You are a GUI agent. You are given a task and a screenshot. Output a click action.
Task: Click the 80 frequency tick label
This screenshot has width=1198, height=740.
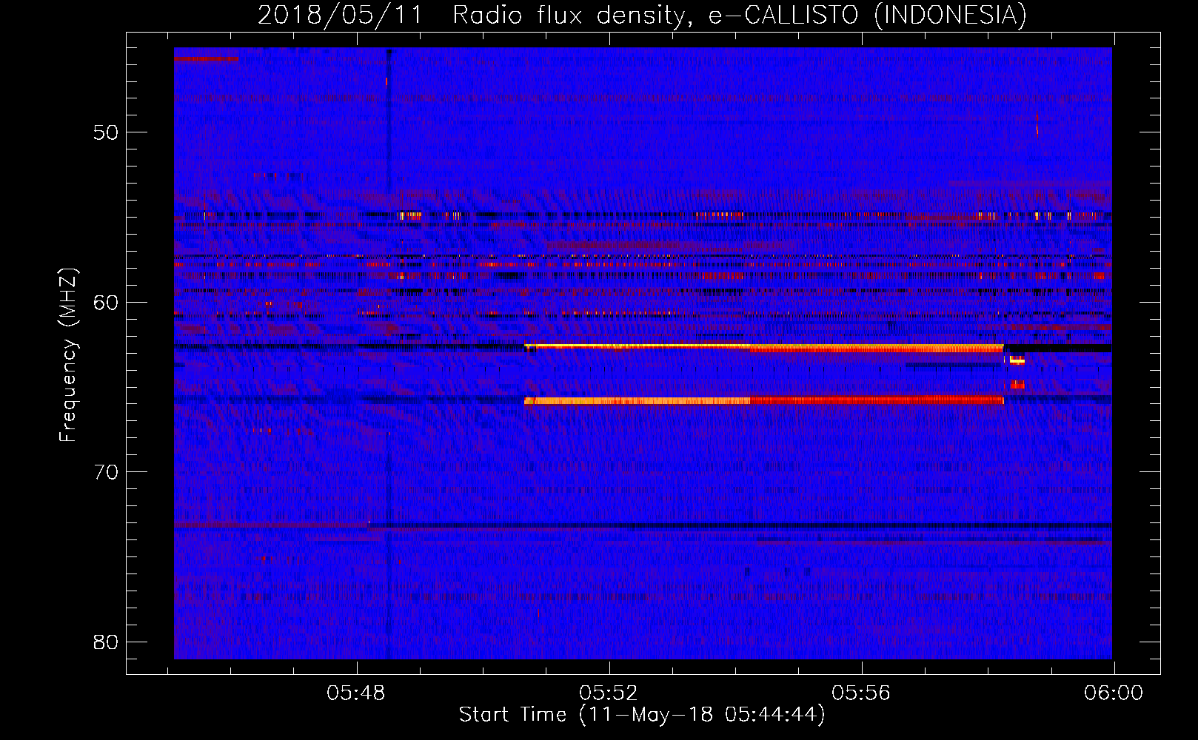point(106,642)
